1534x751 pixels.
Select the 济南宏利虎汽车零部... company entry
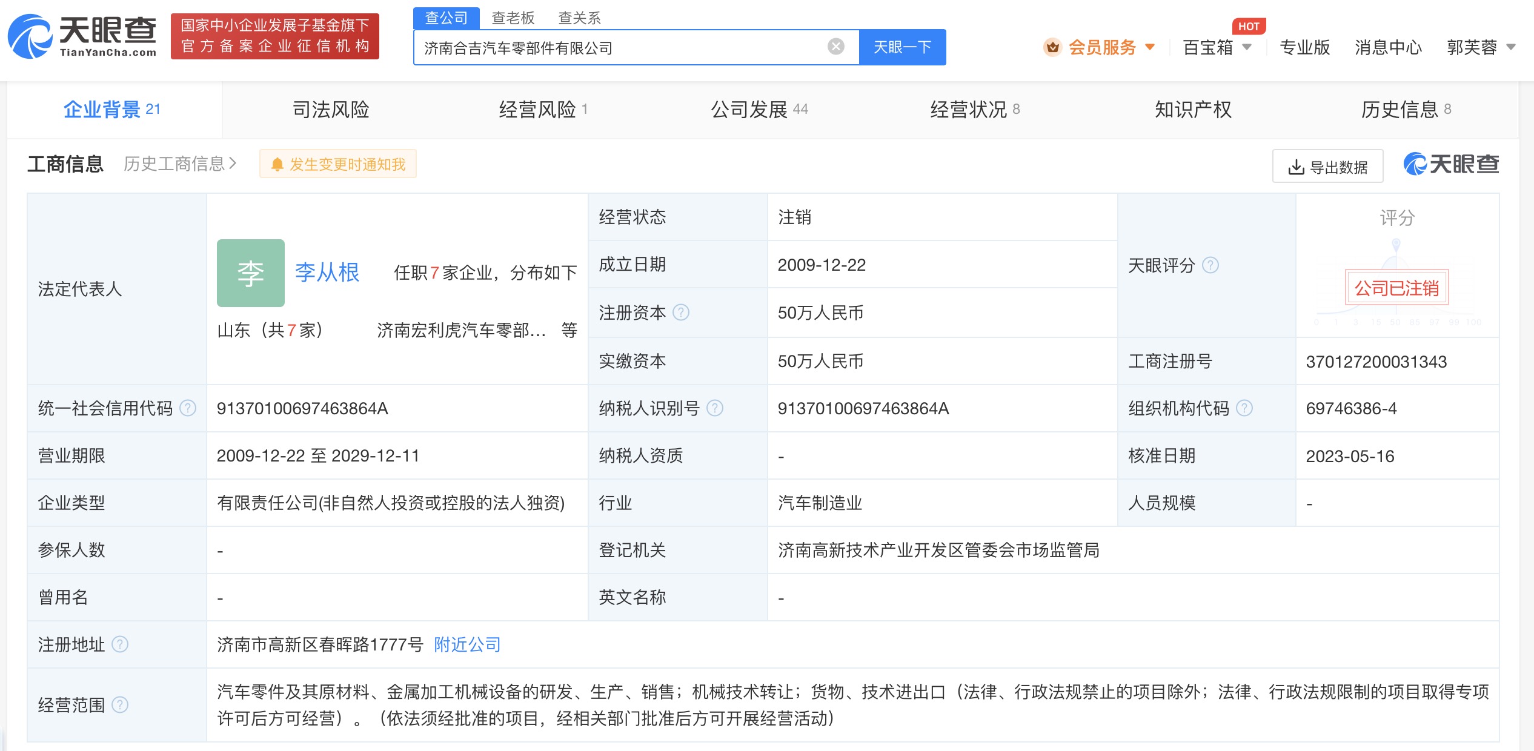pyautogui.click(x=462, y=330)
